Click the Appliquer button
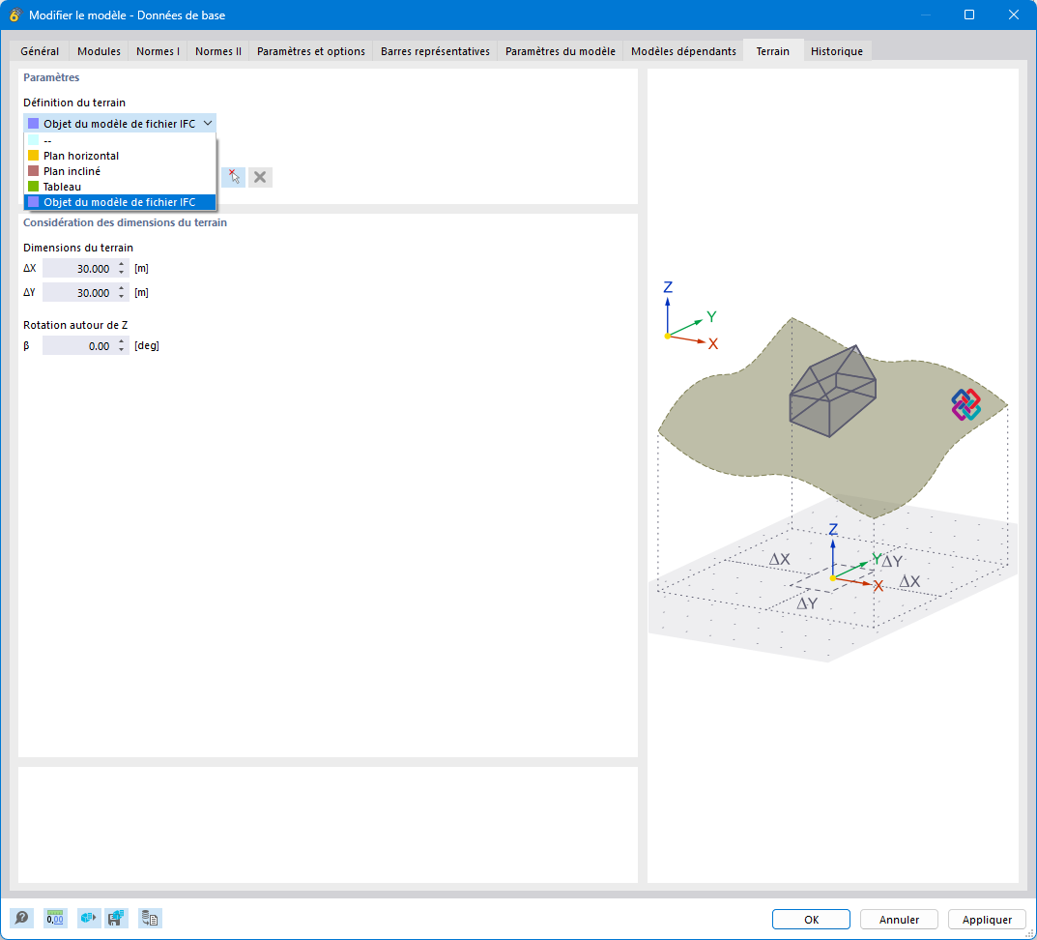1037x940 pixels. tap(987, 920)
